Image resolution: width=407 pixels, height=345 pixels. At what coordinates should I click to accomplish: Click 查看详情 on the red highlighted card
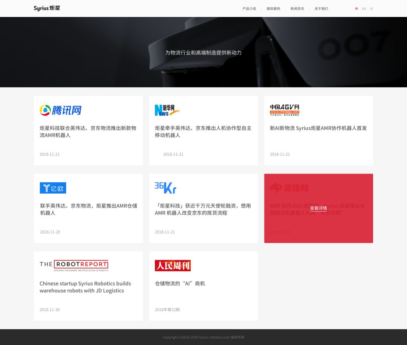pos(318,208)
